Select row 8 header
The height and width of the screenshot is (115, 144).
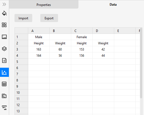(x=21, y=80)
